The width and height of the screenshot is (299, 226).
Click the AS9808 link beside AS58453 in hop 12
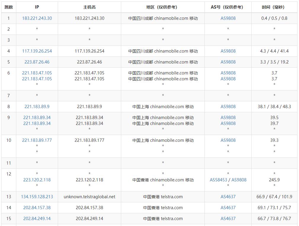click(239, 180)
